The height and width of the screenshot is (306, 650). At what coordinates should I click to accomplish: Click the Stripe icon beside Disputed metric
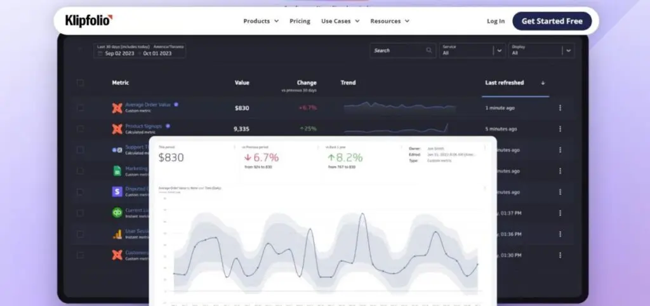tap(117, 192)
